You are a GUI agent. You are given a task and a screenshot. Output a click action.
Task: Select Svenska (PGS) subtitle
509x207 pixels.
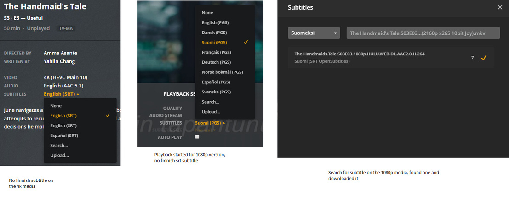[x=225, y=92]
